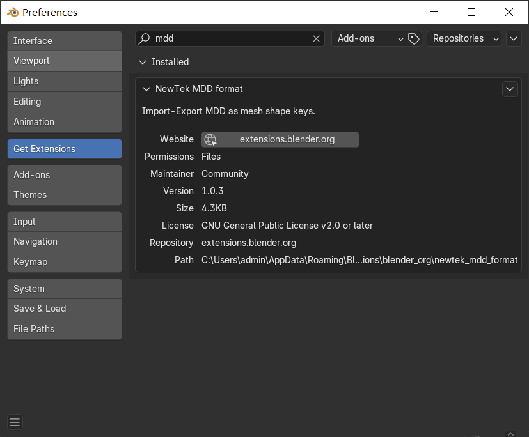Click in the mdd search field
529x437 pixels.
pyautogui.click(x=230, y=39)
